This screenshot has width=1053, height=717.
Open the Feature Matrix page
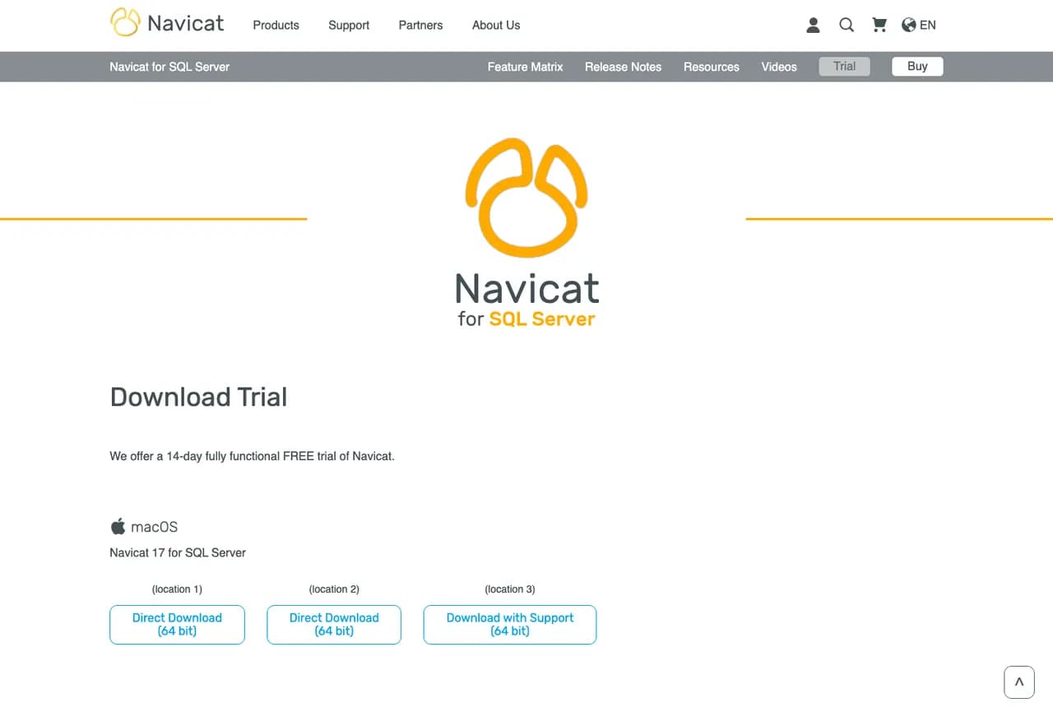pos(525,67)
